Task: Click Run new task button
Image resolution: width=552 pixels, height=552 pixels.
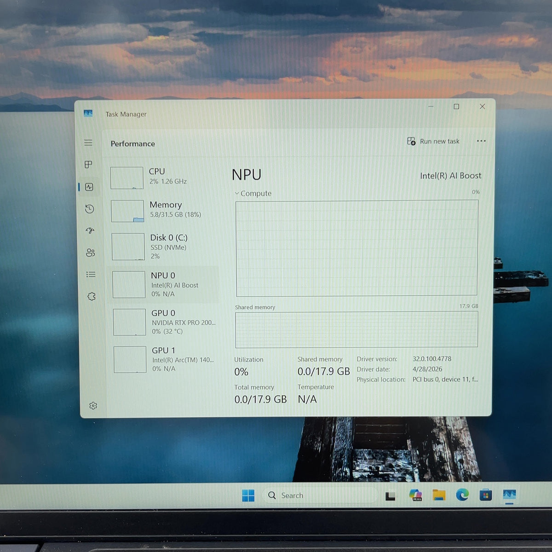Action: [433, 141]
